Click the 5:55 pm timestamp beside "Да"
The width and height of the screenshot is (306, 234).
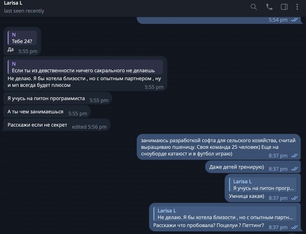[x=28, y=51]
